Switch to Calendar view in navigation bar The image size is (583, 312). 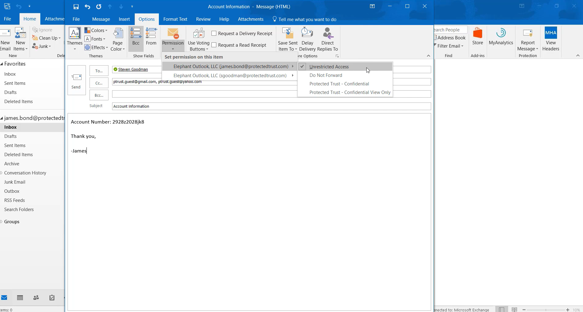(20, 298)
